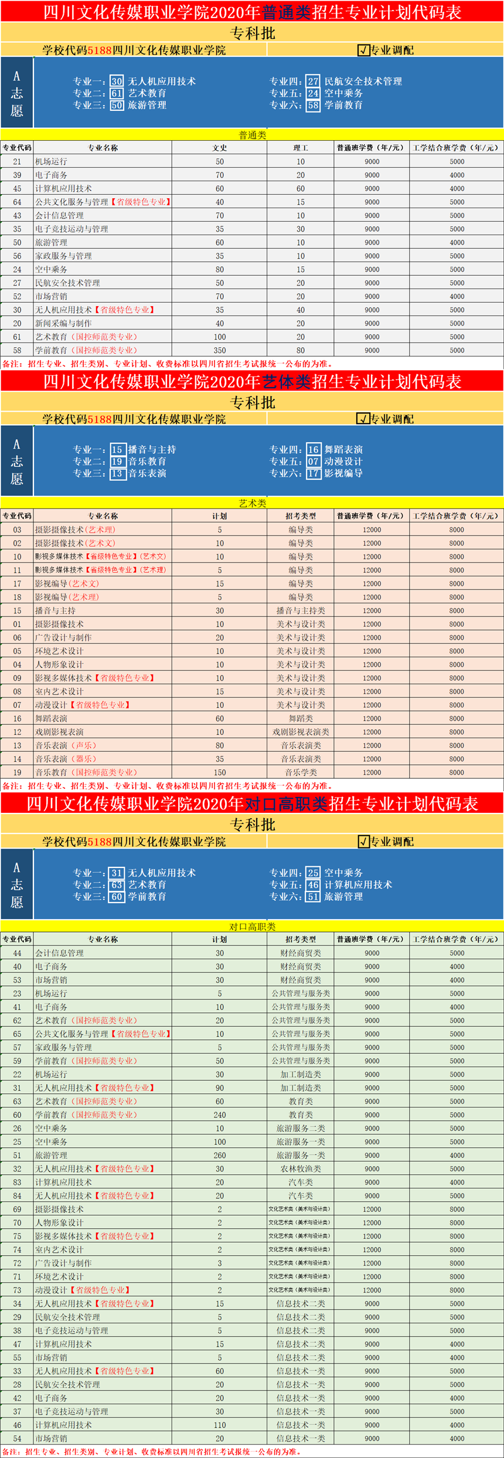Image resolution: width=504 pixels, height=1458 pixels.
Task: Click boxed code 27 for 民航安全技术管理
Action: click(x=314, y=82)
